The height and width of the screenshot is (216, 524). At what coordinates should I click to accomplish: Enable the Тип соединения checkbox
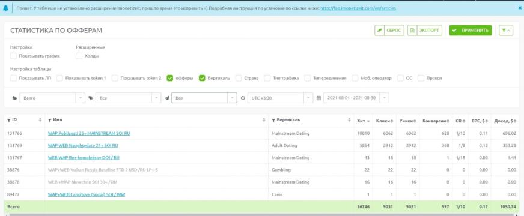click(x=308, y=78)
